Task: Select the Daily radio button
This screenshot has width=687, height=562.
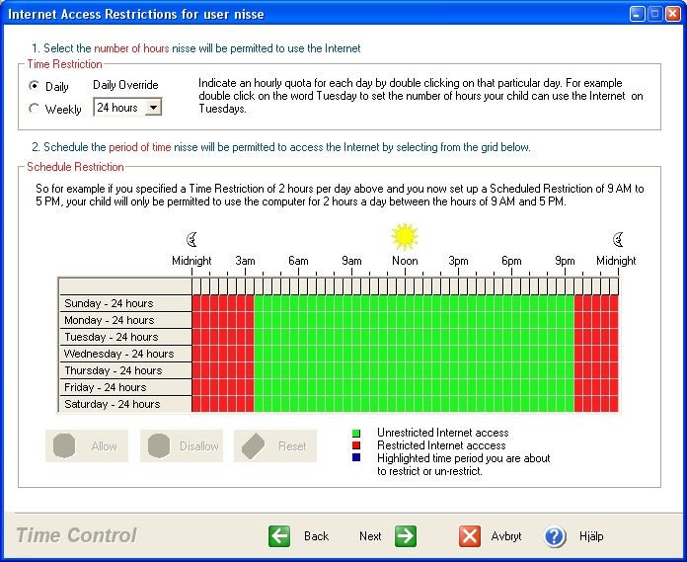Action: pos(34,86)
